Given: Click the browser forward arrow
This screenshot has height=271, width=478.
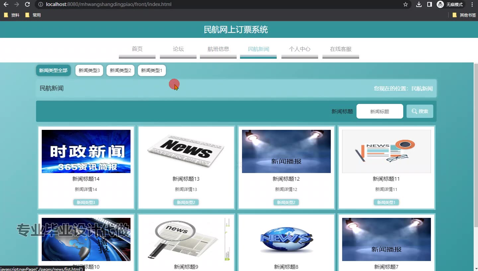Looking at the screenshot, I should 17,4.
